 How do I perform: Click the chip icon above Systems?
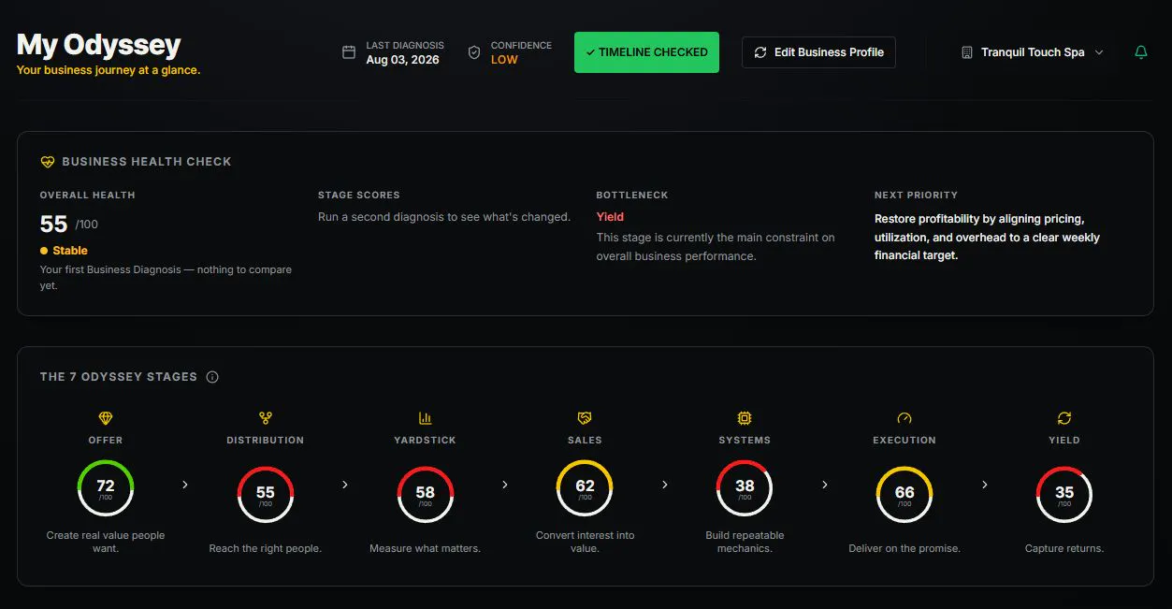coord(745,418)
